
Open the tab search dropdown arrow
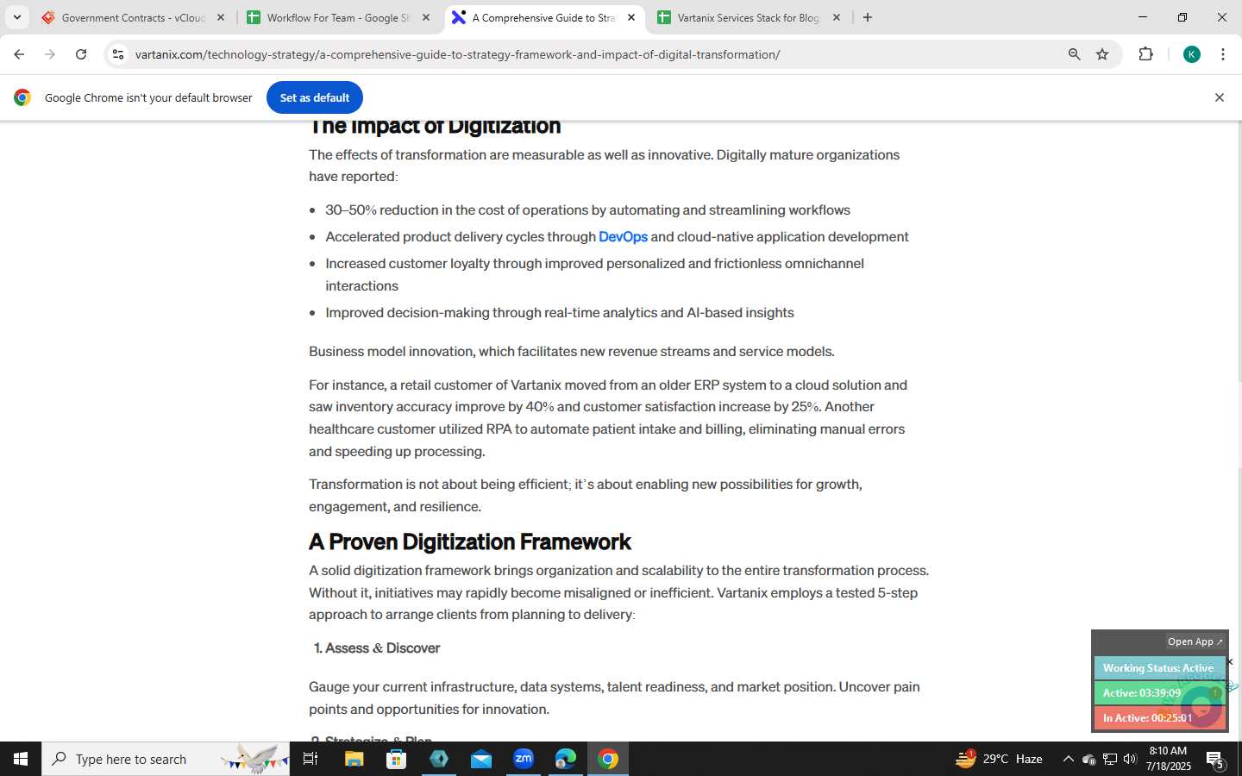(x=16, y=17)
